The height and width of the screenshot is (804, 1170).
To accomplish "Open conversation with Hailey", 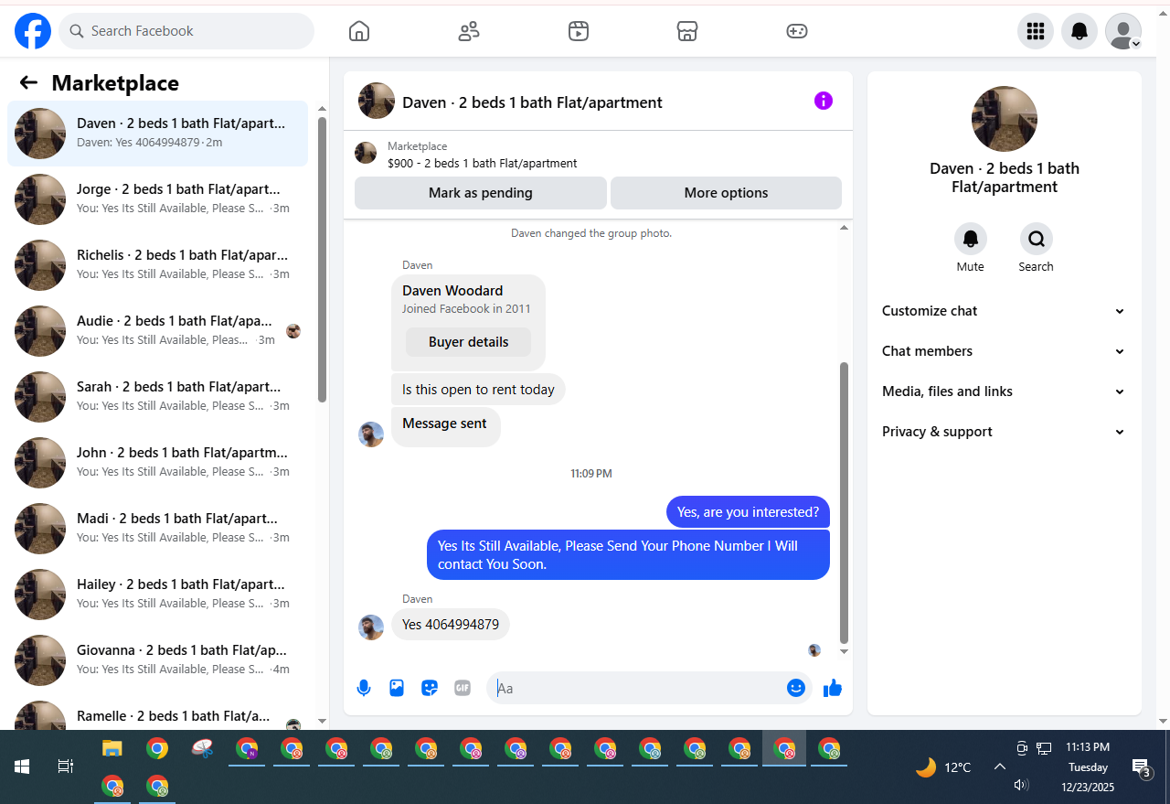I will click(157, 595).
